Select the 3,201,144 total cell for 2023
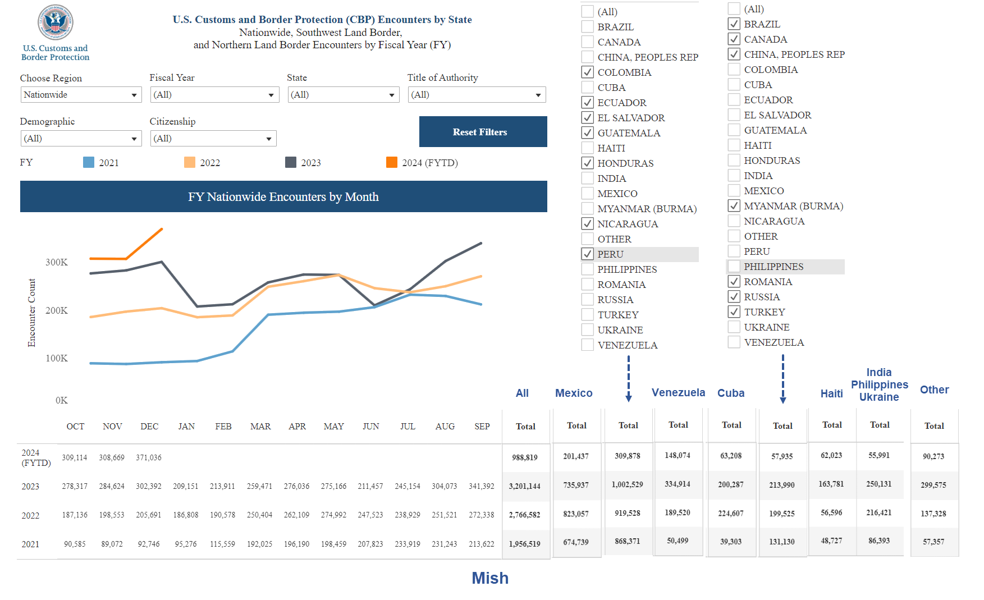Screen dimensions: 984x600 (525, 485)
